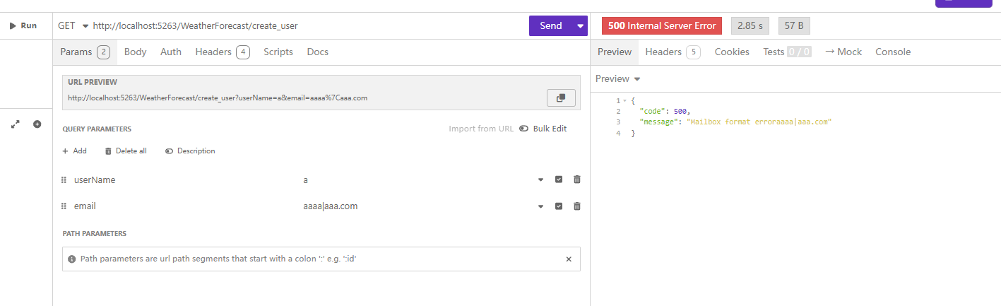
Task: Disable the email parameter checkbox
Action: [559, 206]
